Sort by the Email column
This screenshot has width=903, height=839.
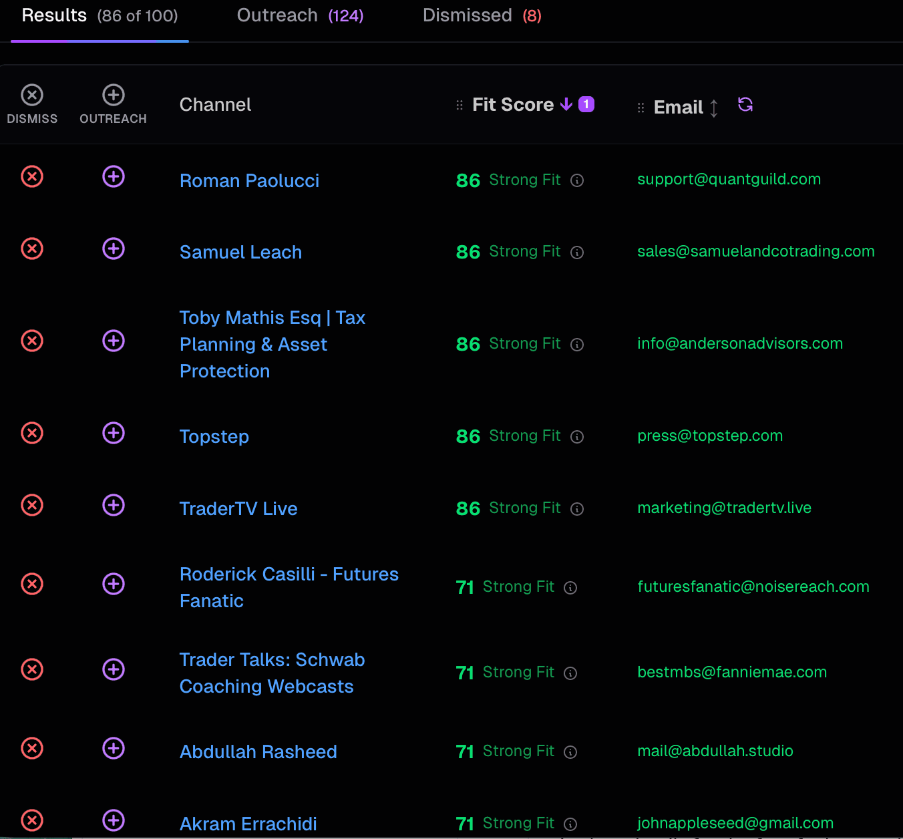point(686,108)
